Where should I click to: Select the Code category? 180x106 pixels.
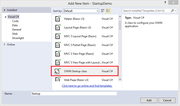tap(15, 21)
